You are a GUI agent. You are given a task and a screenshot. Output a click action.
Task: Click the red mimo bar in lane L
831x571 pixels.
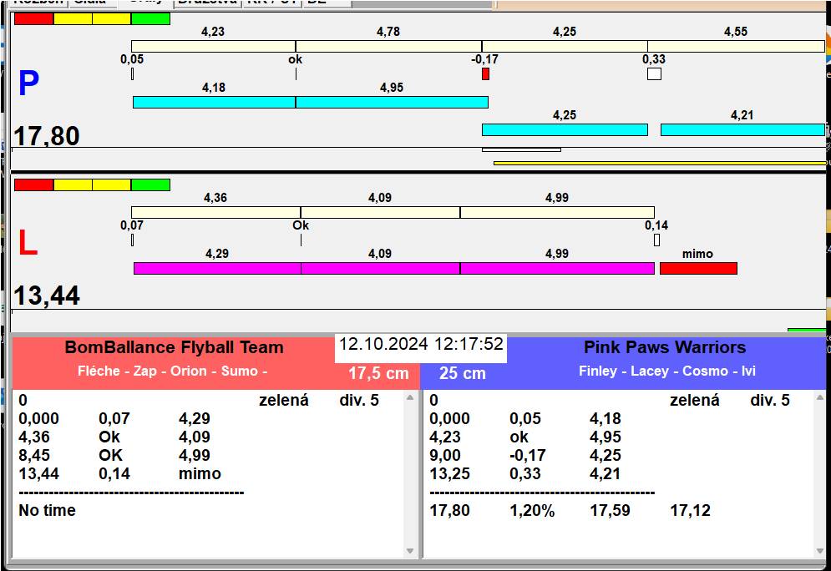(698, 269)
